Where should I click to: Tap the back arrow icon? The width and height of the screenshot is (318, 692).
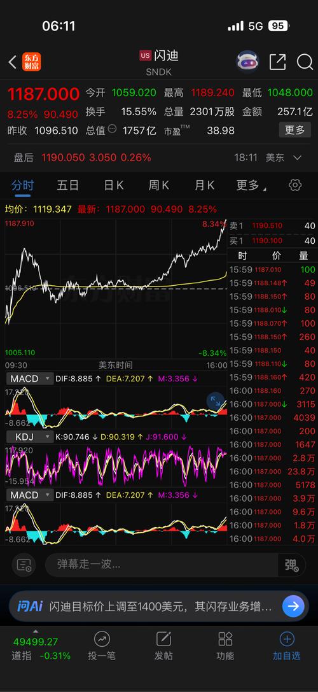point(12,62)
